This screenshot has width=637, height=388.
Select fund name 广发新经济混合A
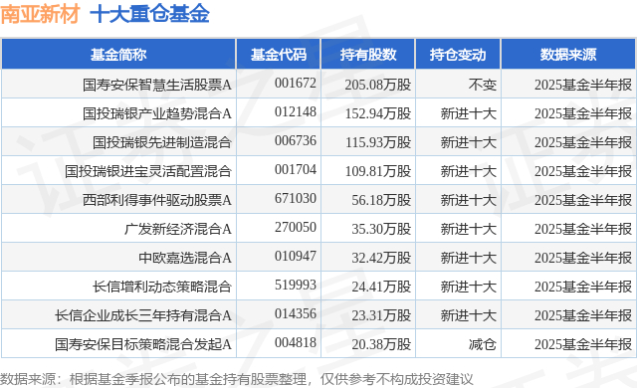(178, 229)
